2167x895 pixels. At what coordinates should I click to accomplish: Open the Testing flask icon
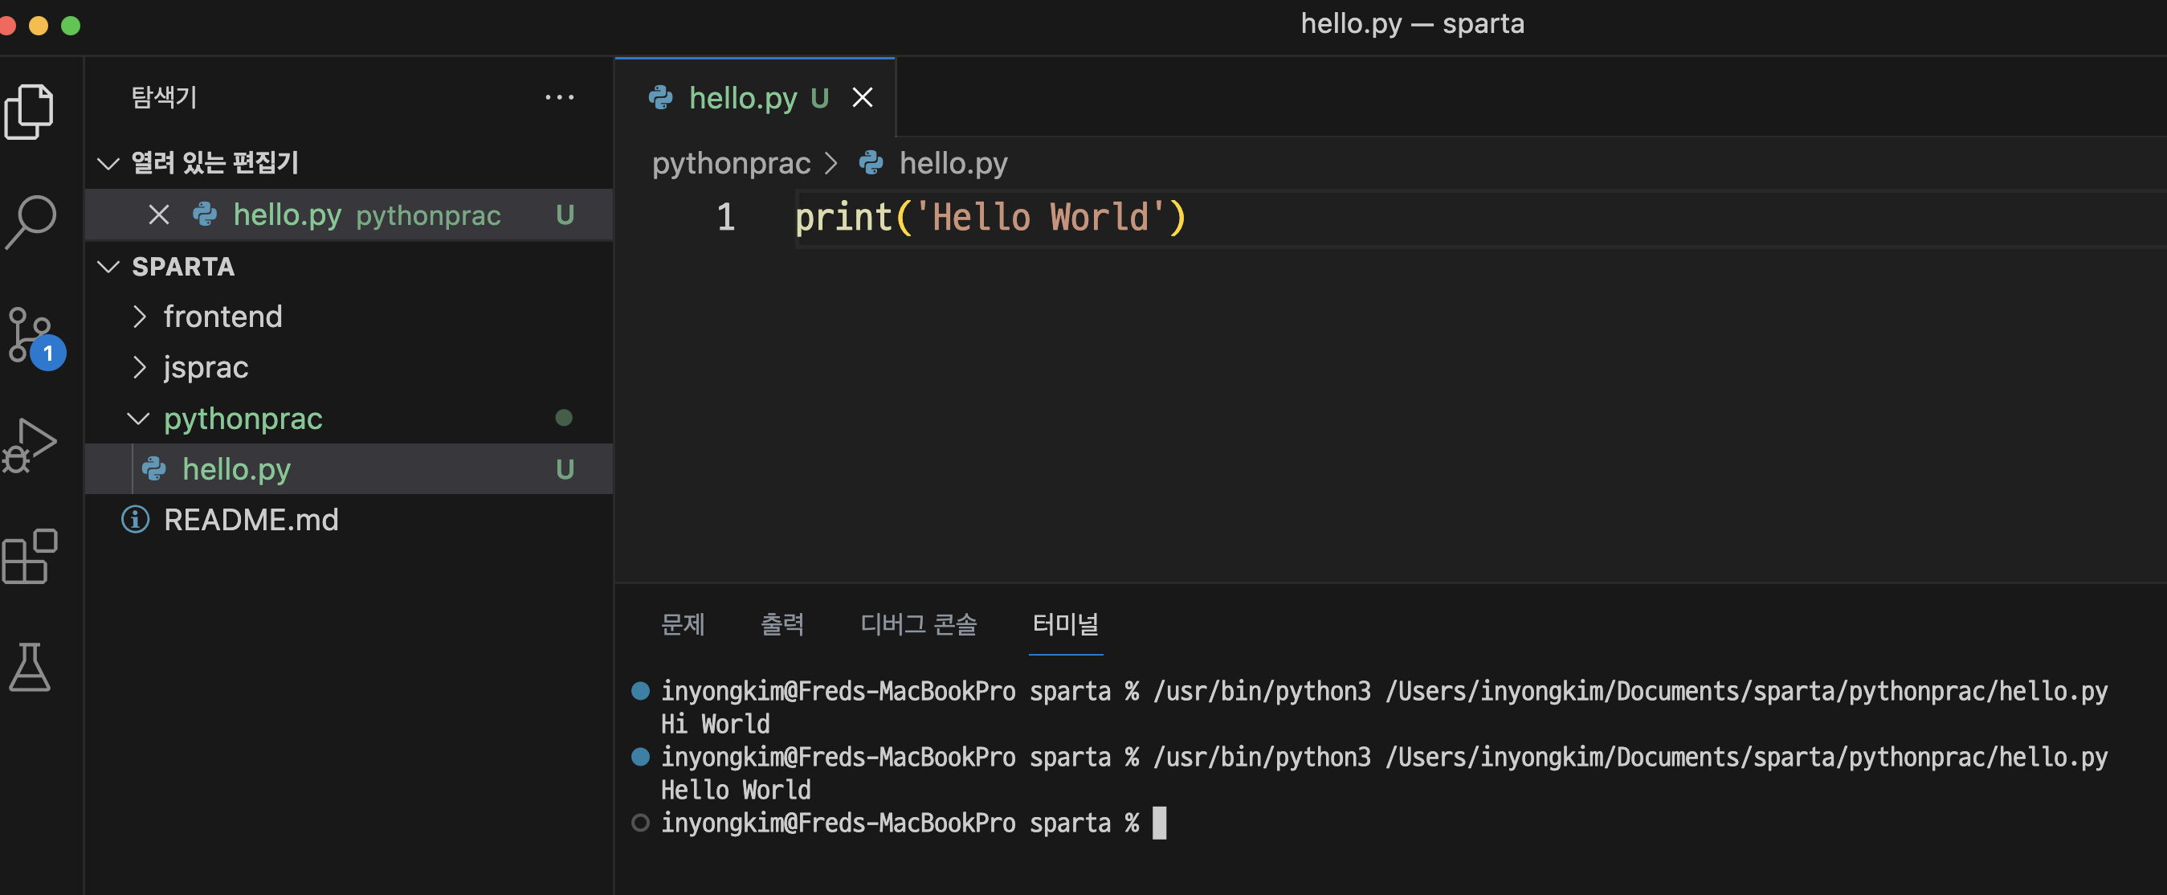[x=31, y=667]
